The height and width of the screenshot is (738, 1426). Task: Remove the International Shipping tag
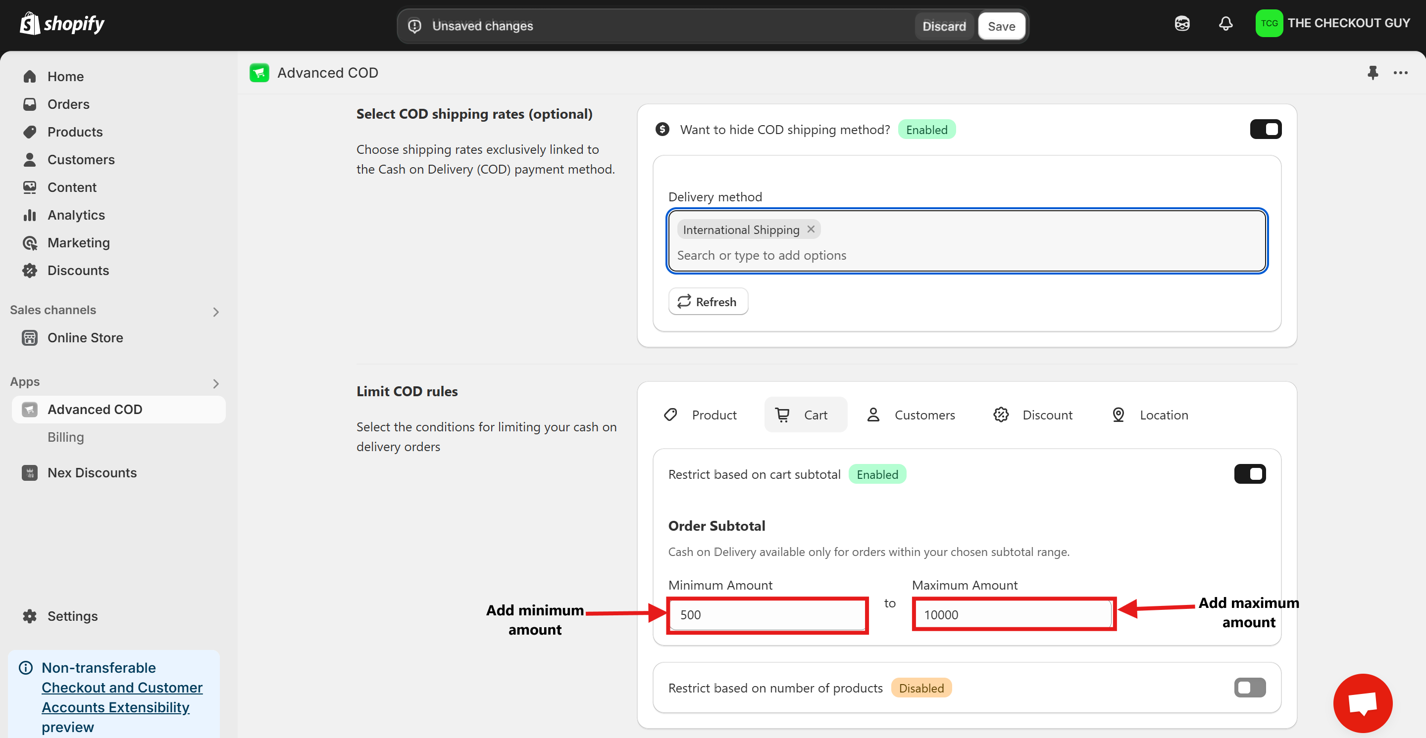811,229
